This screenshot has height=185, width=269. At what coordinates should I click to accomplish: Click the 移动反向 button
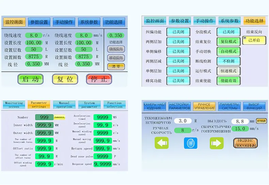click(116, 58)
